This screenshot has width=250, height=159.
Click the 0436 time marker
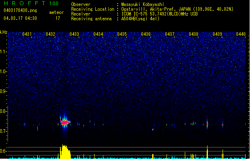click(146, 34)
